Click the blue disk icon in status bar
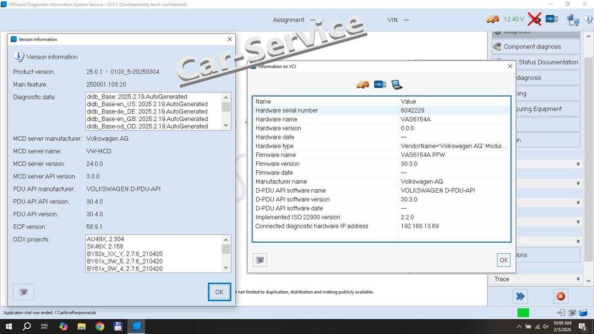This screenshot has width=594, height=334. (x=583, y=313)
